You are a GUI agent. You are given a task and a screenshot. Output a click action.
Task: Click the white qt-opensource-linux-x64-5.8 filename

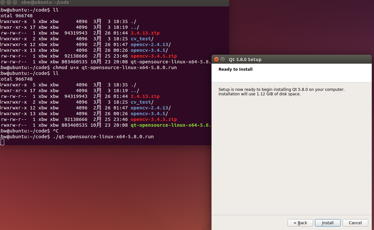click(x=171, y=62)
